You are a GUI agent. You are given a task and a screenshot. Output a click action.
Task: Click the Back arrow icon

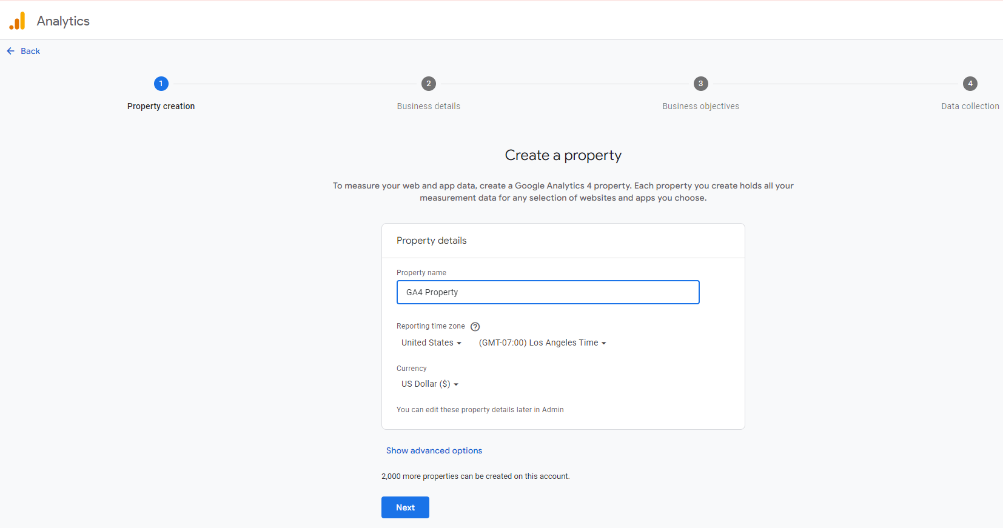pyautogui.click(x=10, y=51)
